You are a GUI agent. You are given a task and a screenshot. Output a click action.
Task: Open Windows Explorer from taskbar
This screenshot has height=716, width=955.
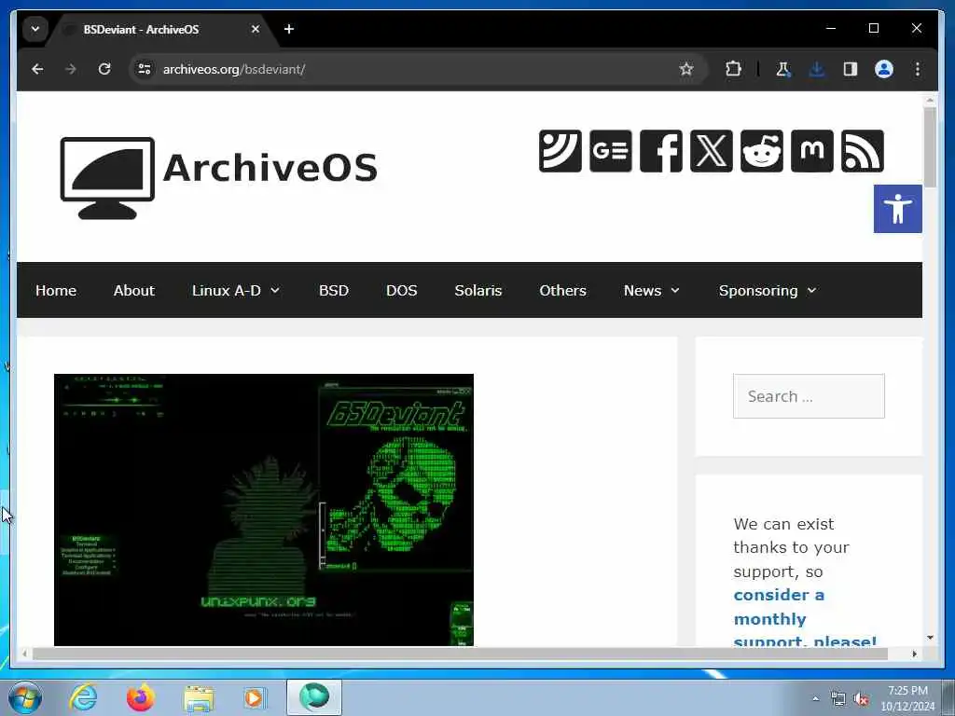pos(199,697)
